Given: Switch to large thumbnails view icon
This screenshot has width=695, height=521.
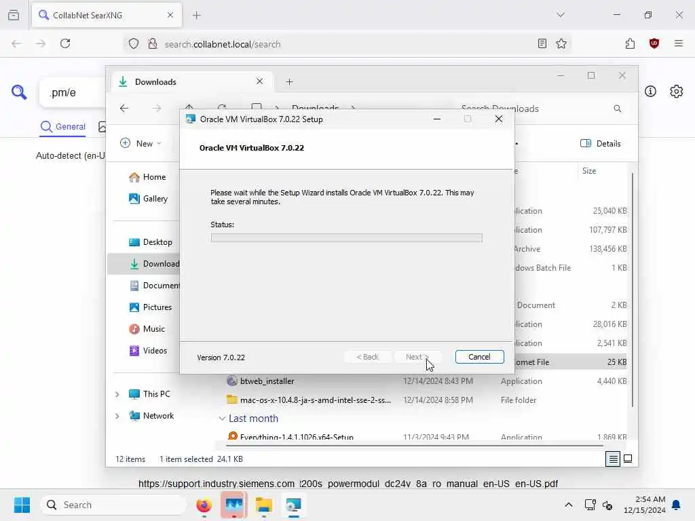Looking at the screenshot, I should pos(628,459).
